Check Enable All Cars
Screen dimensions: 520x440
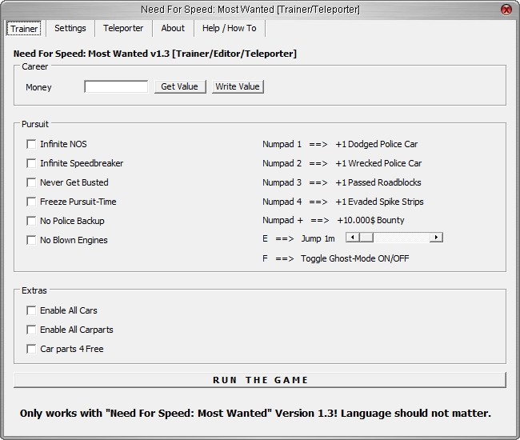coord(31,310)
